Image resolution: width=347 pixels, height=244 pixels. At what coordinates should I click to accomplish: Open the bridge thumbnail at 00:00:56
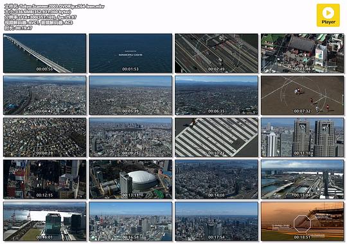45,53
